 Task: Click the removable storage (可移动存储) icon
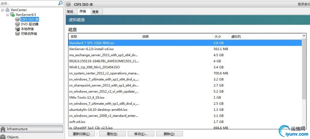coord(18,33)
